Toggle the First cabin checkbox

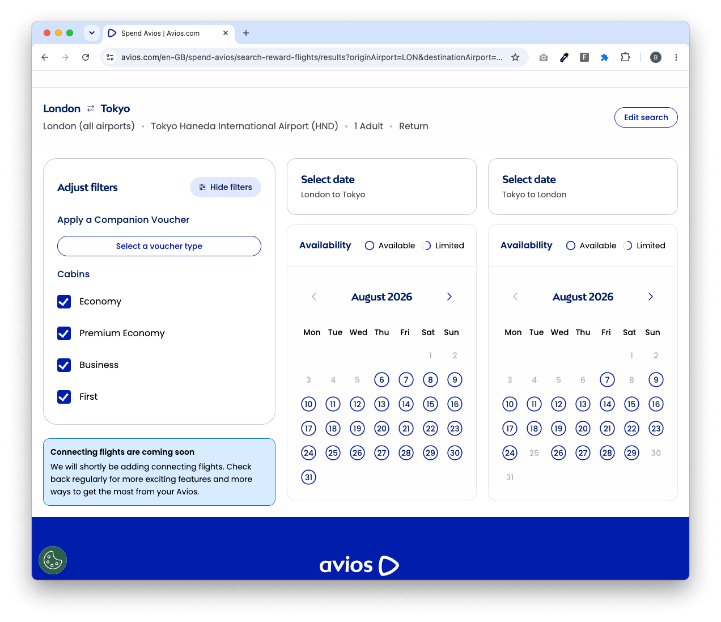(x=64, y=397)
